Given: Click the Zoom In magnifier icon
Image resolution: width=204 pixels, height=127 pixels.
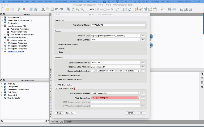Looking at the screenshot, I should coord(78,9).
